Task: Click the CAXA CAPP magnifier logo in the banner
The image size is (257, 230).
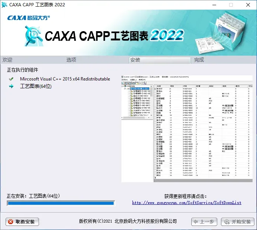Action: (x=33, y=36)
